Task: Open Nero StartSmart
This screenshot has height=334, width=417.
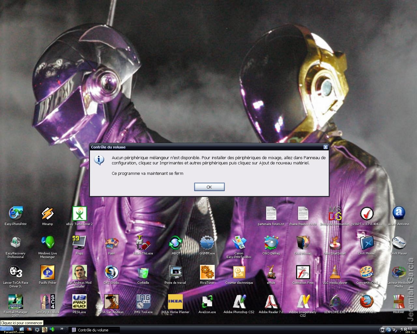Action: click(335, 245)
